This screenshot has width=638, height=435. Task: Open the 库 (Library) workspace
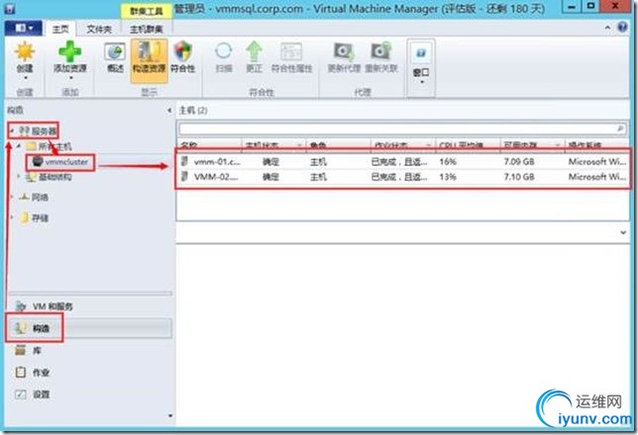point(29,350)
